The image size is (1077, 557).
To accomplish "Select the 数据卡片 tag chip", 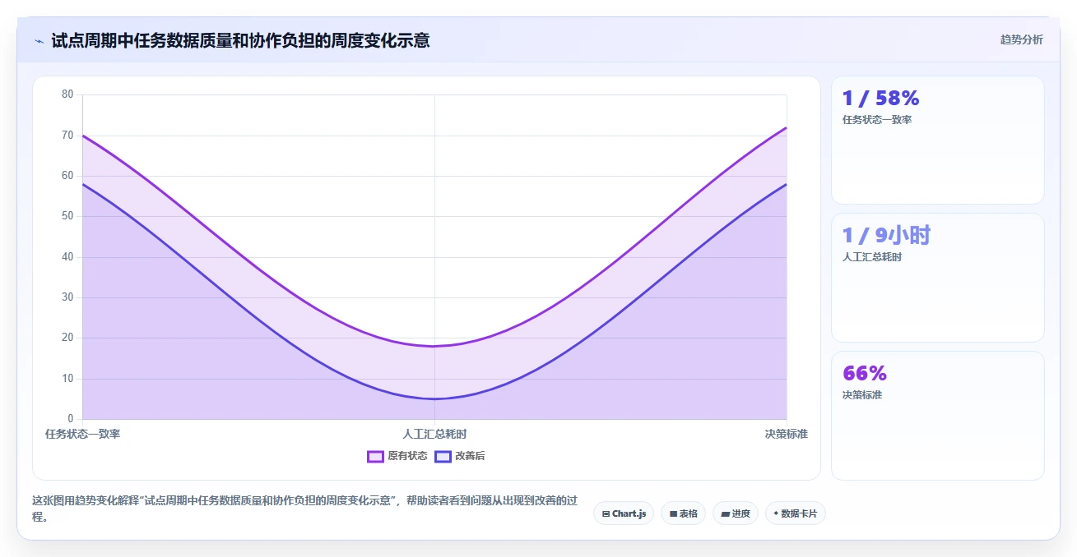I will [796, 513].
